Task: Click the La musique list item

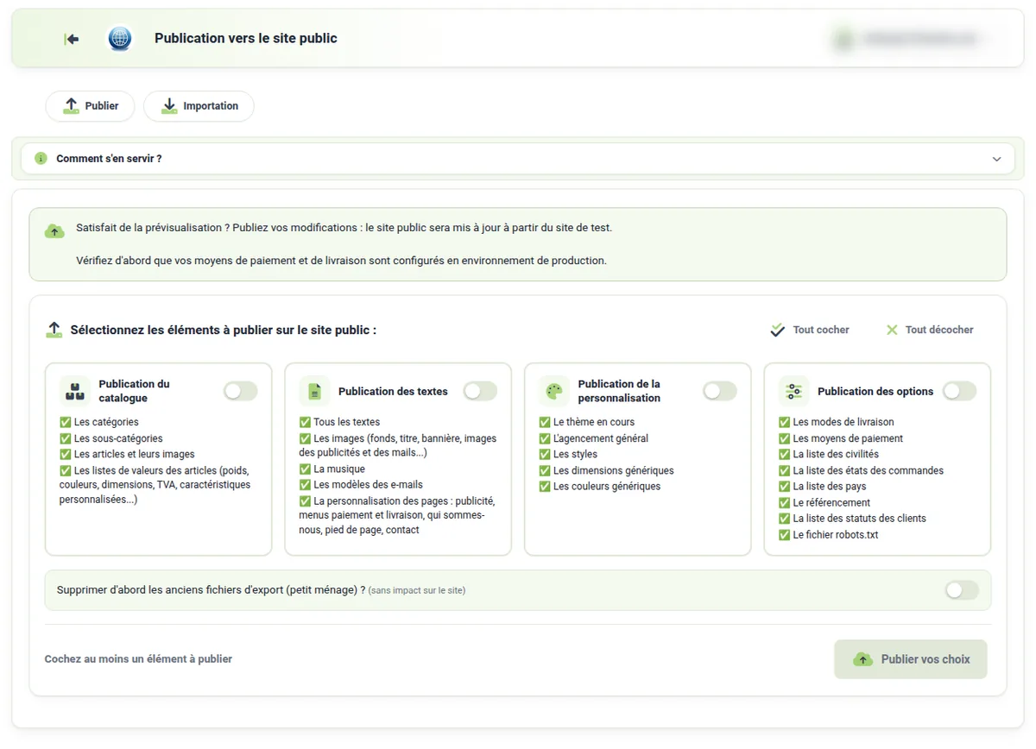Action: click(x=332, y=469)
